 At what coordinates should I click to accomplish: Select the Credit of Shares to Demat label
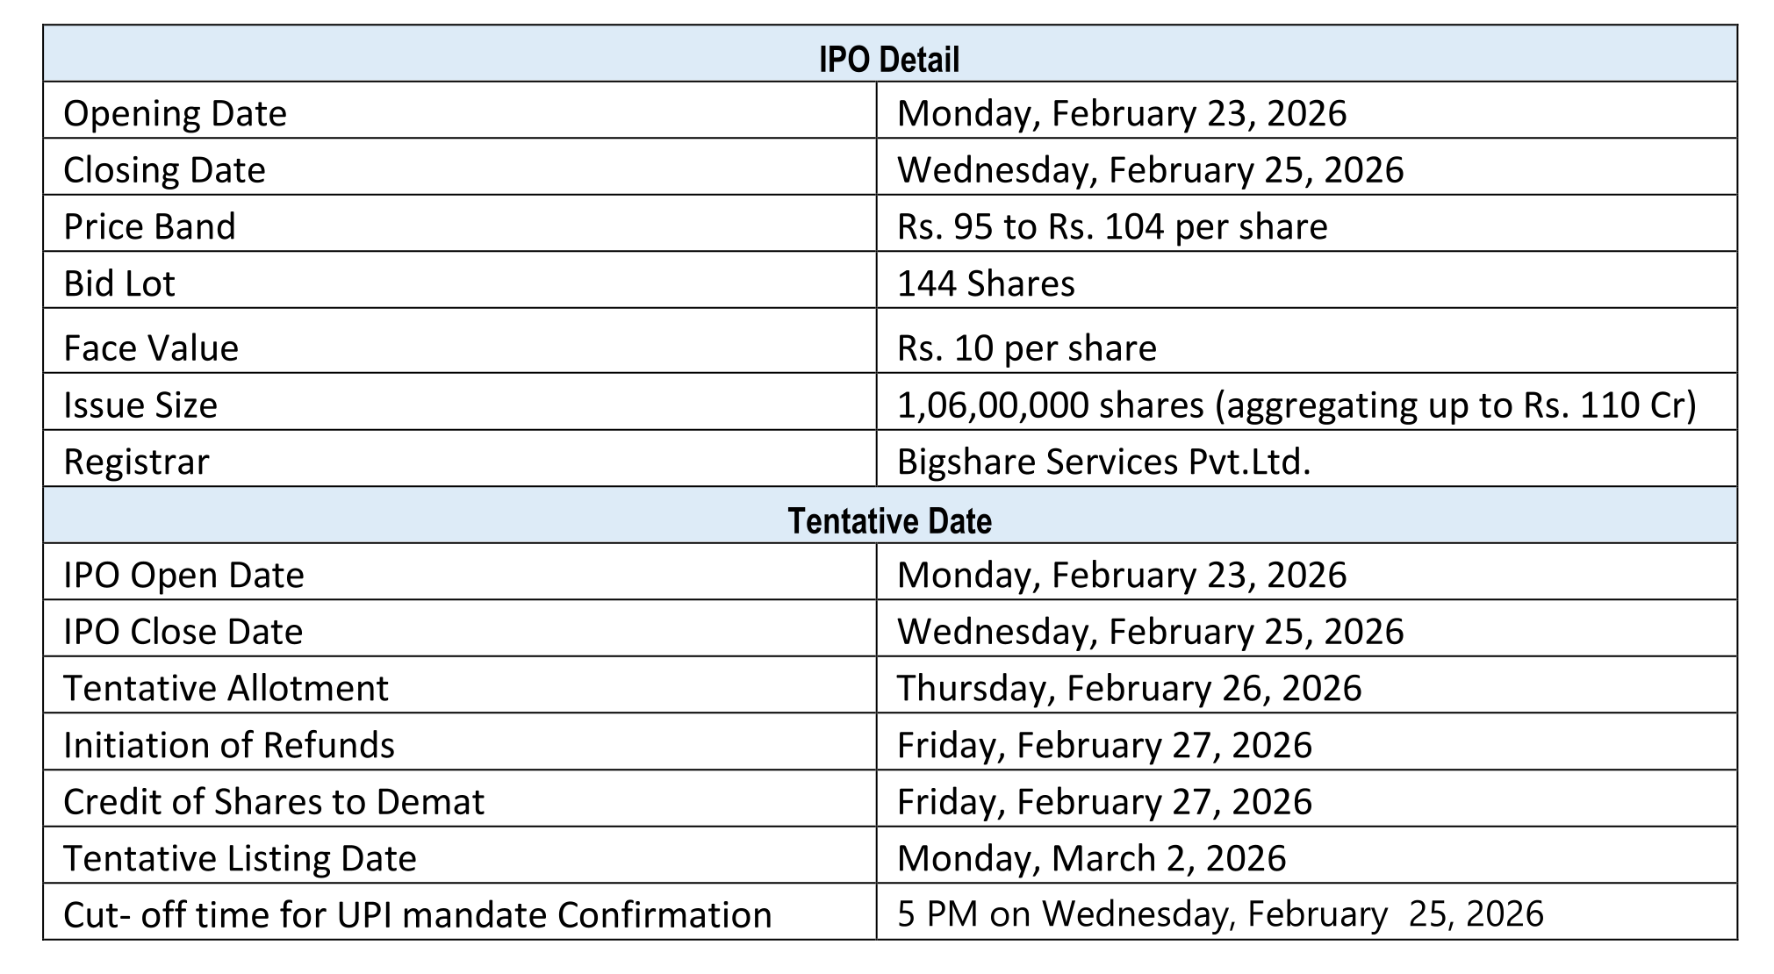pyautogui.click(x=274, y=802)
